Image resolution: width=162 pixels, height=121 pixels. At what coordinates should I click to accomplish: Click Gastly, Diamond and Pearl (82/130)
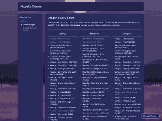coord(62,84)
